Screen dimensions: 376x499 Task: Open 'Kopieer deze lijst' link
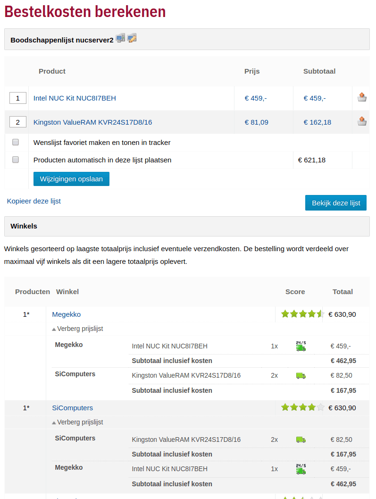click(x=34, y=201)
